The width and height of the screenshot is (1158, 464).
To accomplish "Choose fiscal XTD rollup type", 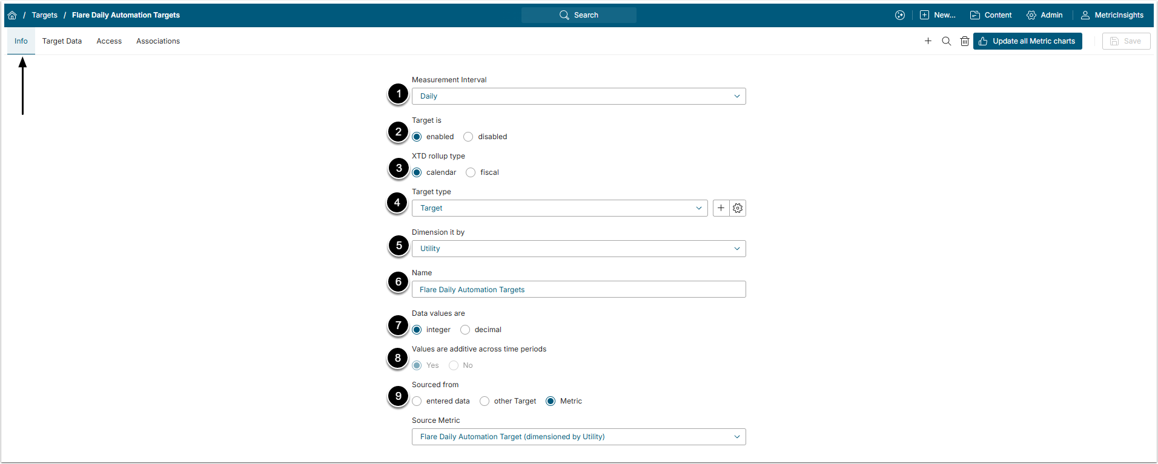I will (x=471, y=172).
